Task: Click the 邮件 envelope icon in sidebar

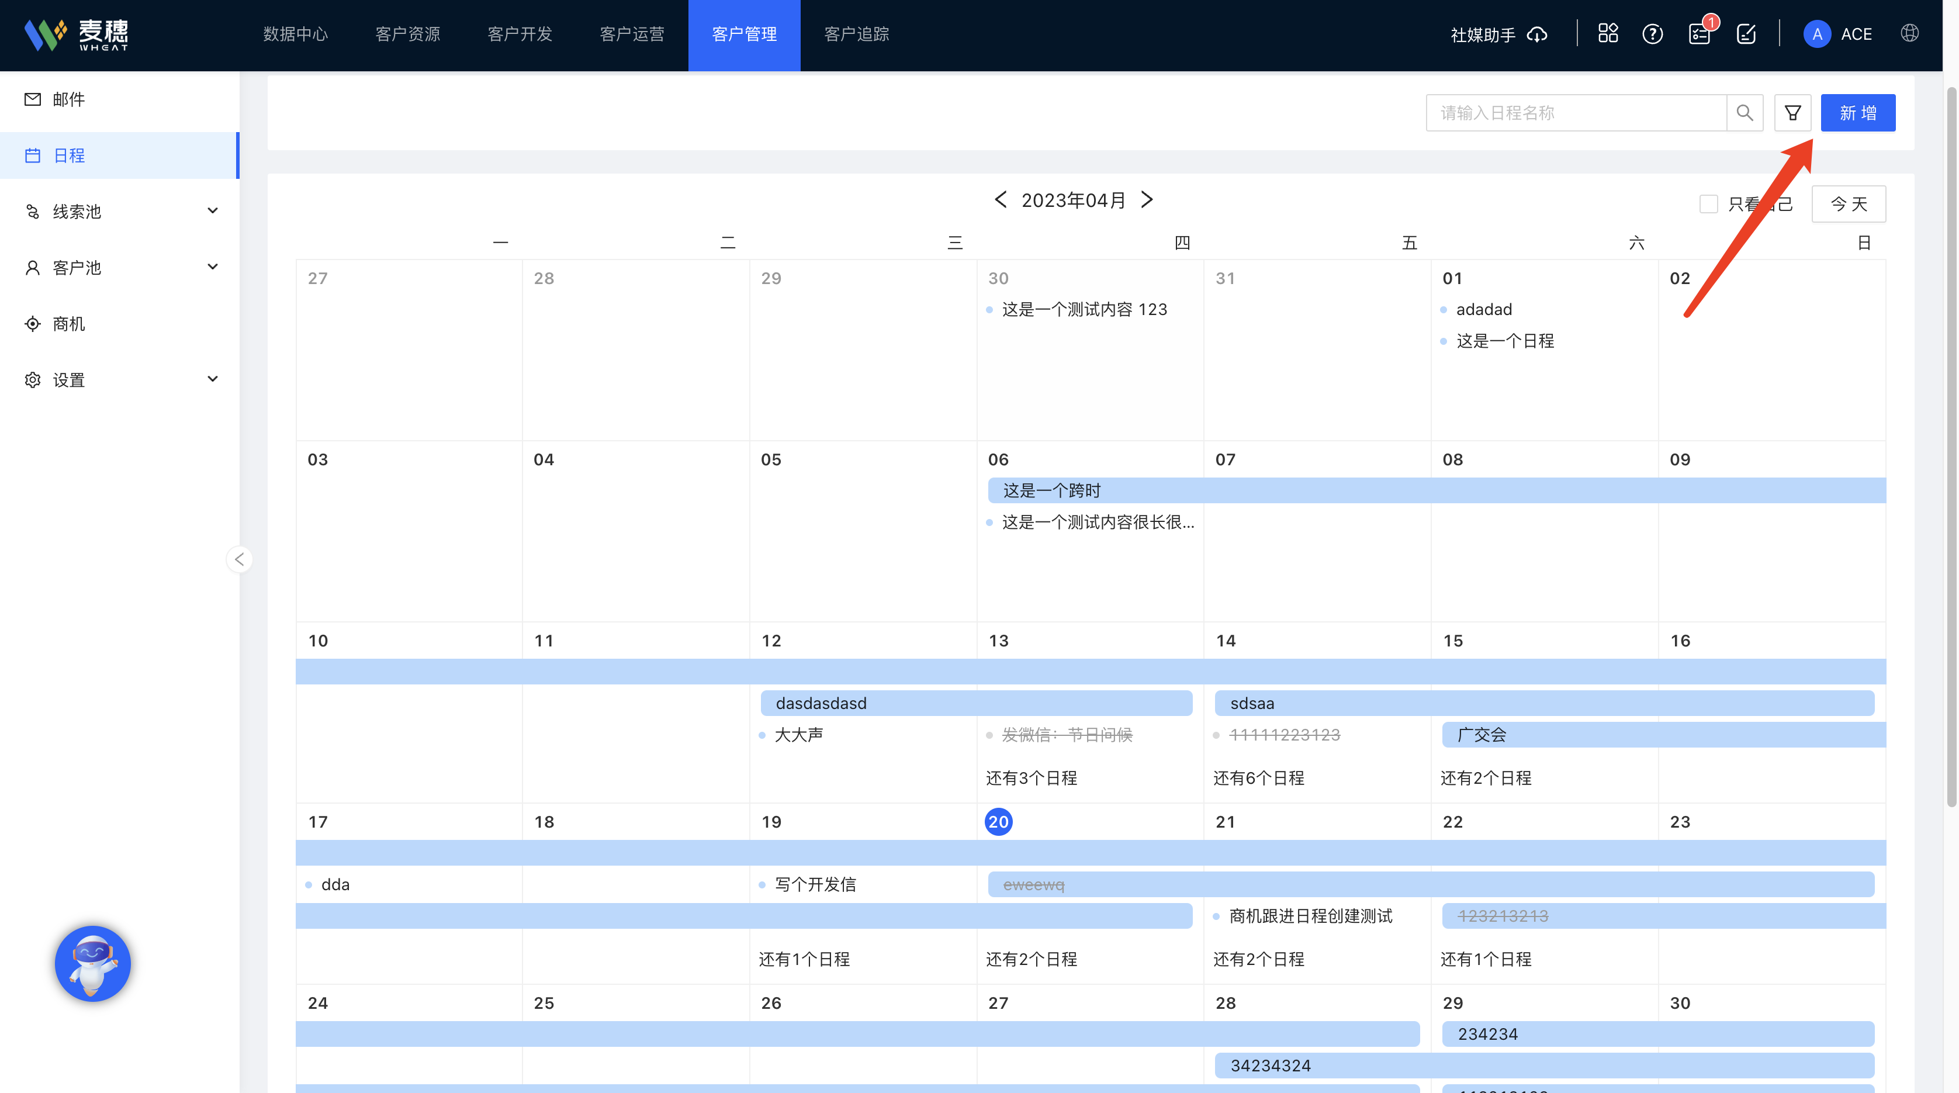Action: click(x=33, y=99)
